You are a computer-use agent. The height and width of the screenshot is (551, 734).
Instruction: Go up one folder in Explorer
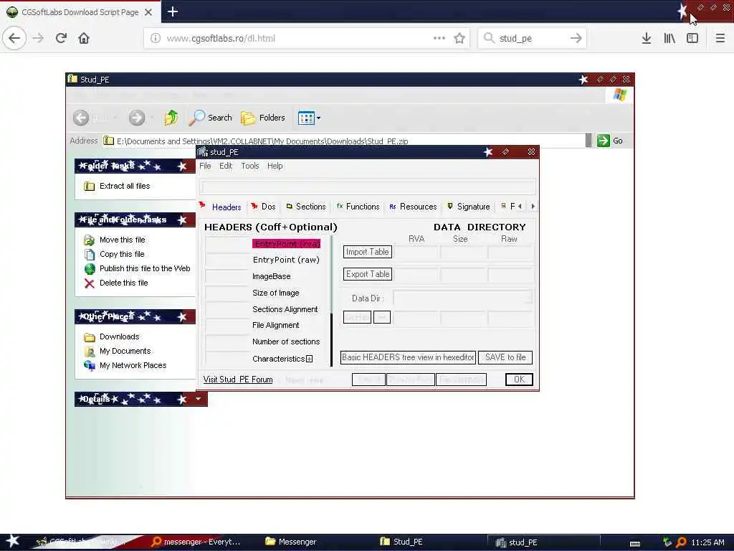pyautogui.click(x=171, y=118)
